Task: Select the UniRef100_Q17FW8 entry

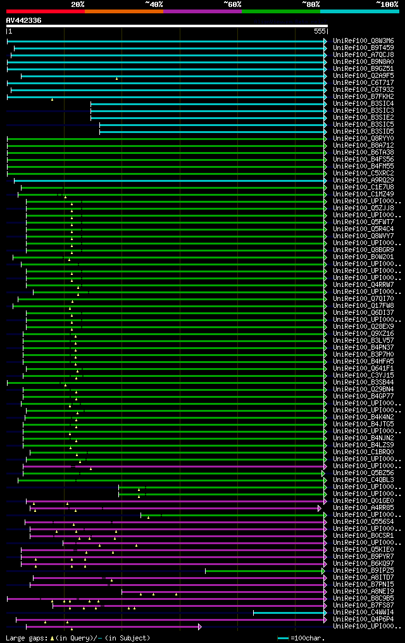Action: tap(364, 306)
